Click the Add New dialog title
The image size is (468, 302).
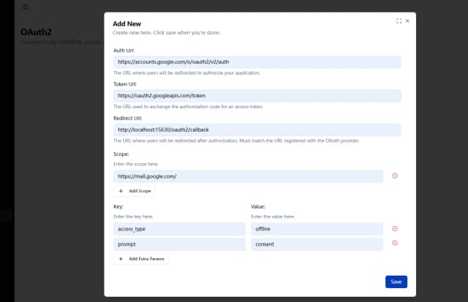[127, 23]
